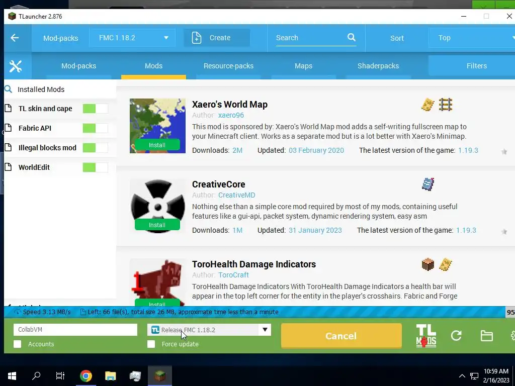Open the wrench and screwdriver tools icon
Image resolution: width=515 pixels, height=386 pixels.
coord(16,66)
